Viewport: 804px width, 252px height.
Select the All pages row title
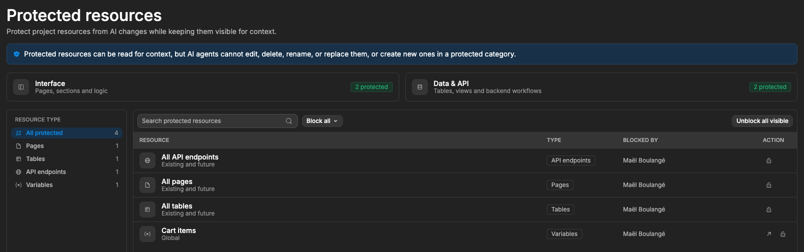[177, 181]
